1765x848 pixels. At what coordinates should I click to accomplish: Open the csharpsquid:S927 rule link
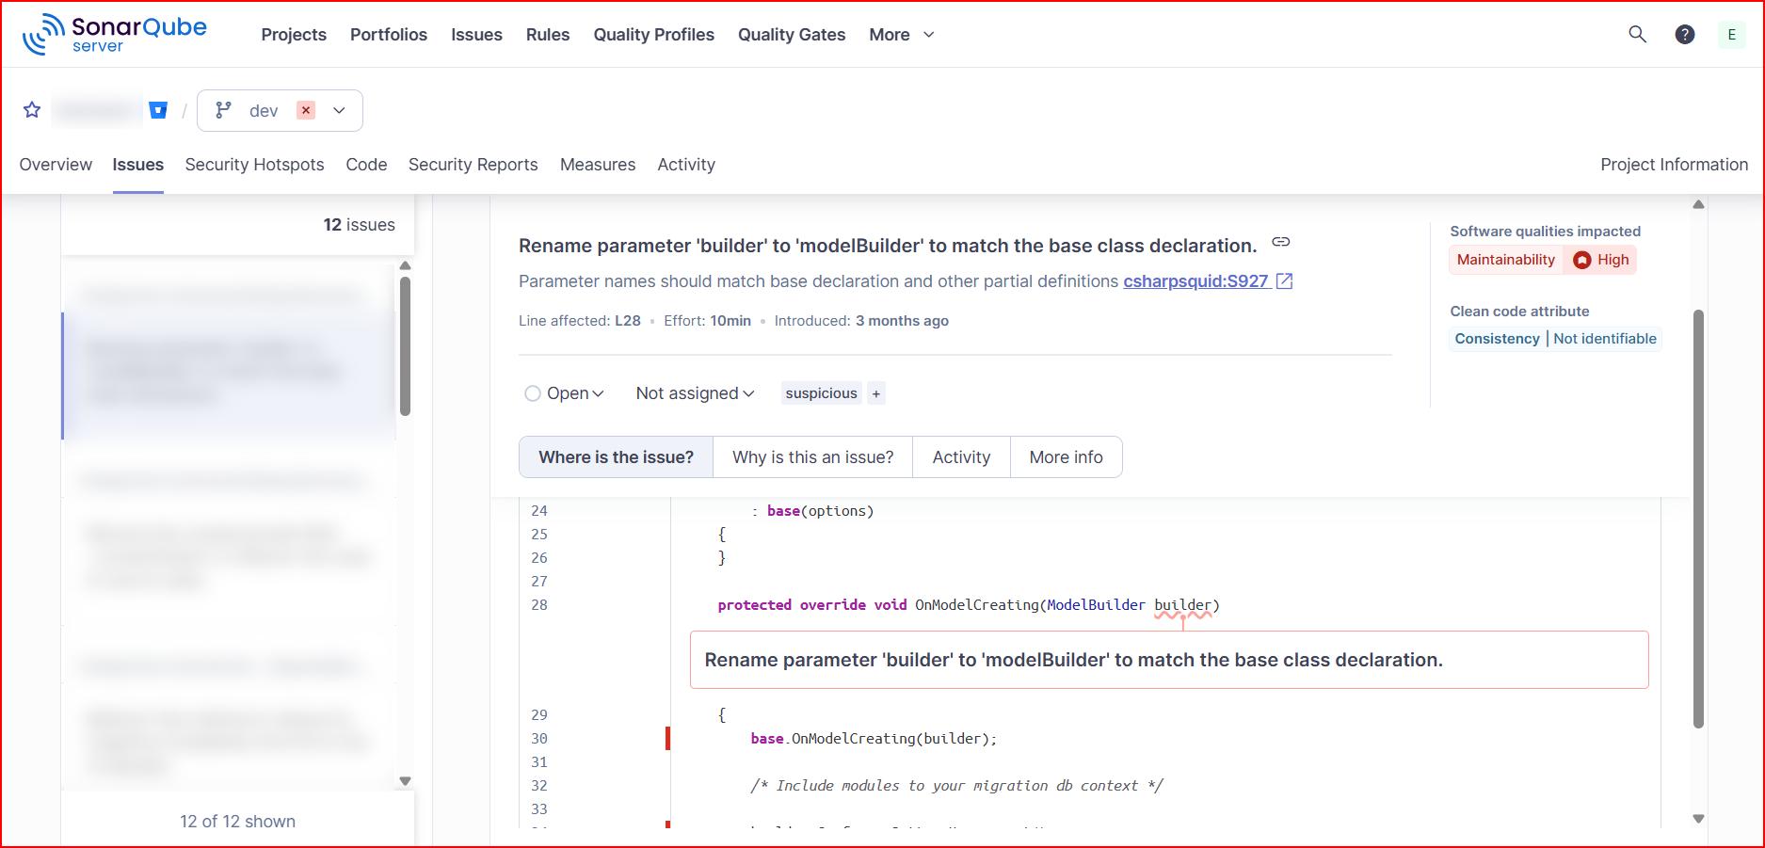point(1195,281)
